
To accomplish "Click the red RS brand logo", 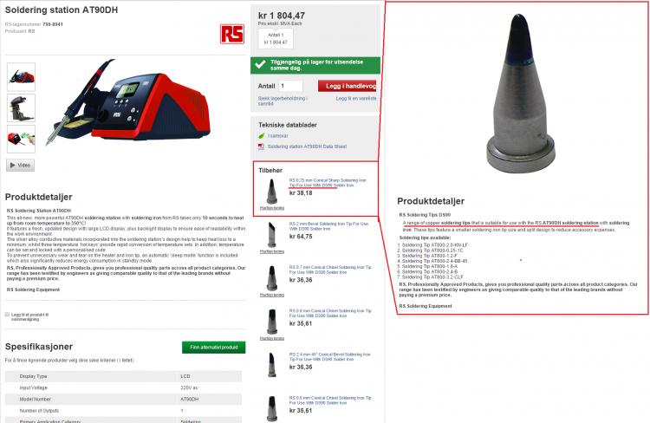I will pos(232,34).
